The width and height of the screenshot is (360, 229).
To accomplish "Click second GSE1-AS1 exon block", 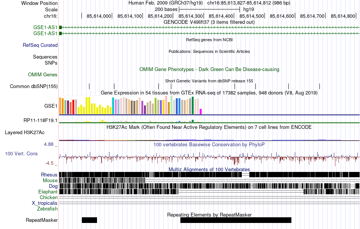I will [x=60, y=33].
